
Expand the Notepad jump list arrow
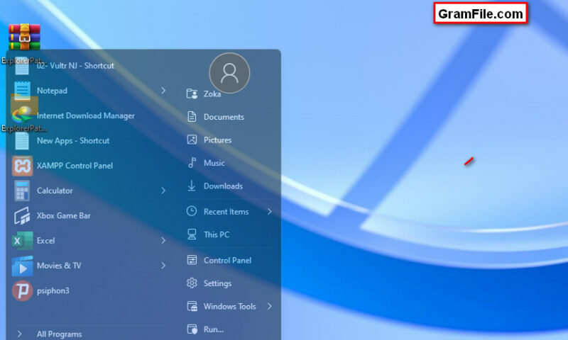click(x=163, y=91)
